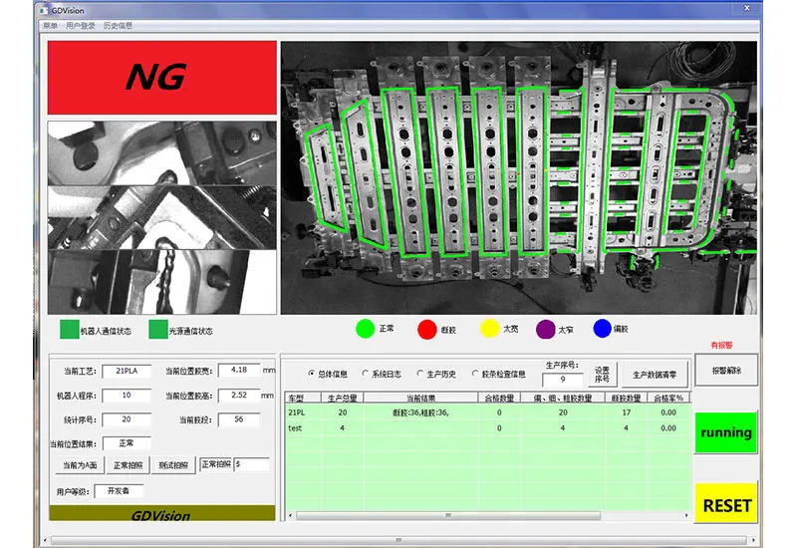Click the red 断胶 legend circle

coord(427,328)
